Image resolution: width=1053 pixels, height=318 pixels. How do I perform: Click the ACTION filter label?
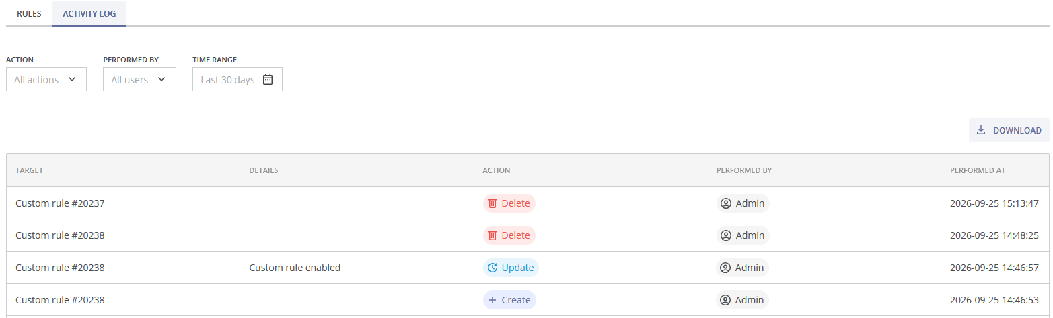click(x=20, y=60)
